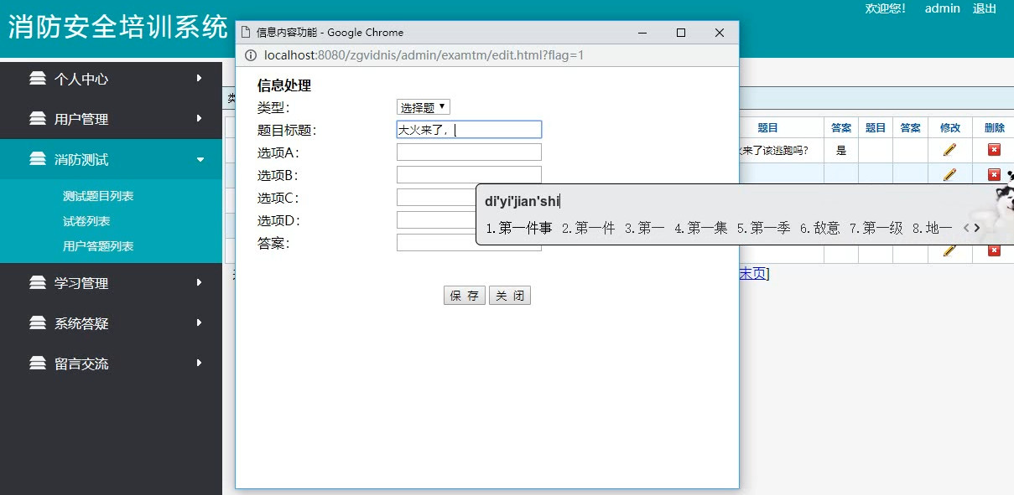Image resolution: width=1014 pixels, height=495 pixels.
Task: Click the site info icon in the address bar
Action: pyautogui.click(x=250, y=55)
